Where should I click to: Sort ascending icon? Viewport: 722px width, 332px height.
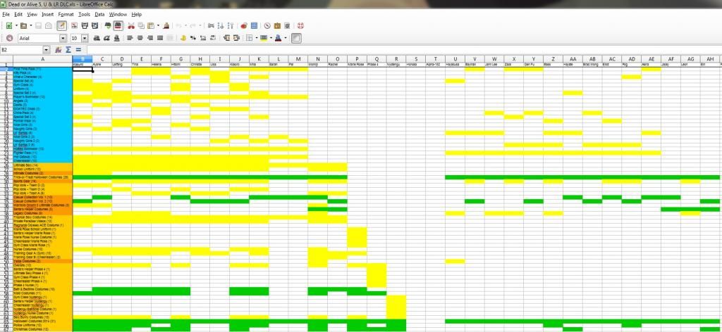221,26
